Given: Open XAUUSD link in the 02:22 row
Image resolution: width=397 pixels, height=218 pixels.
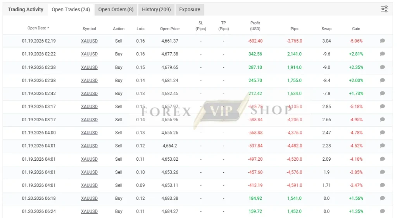Looking at the screenshot, I should pos(89,54).
